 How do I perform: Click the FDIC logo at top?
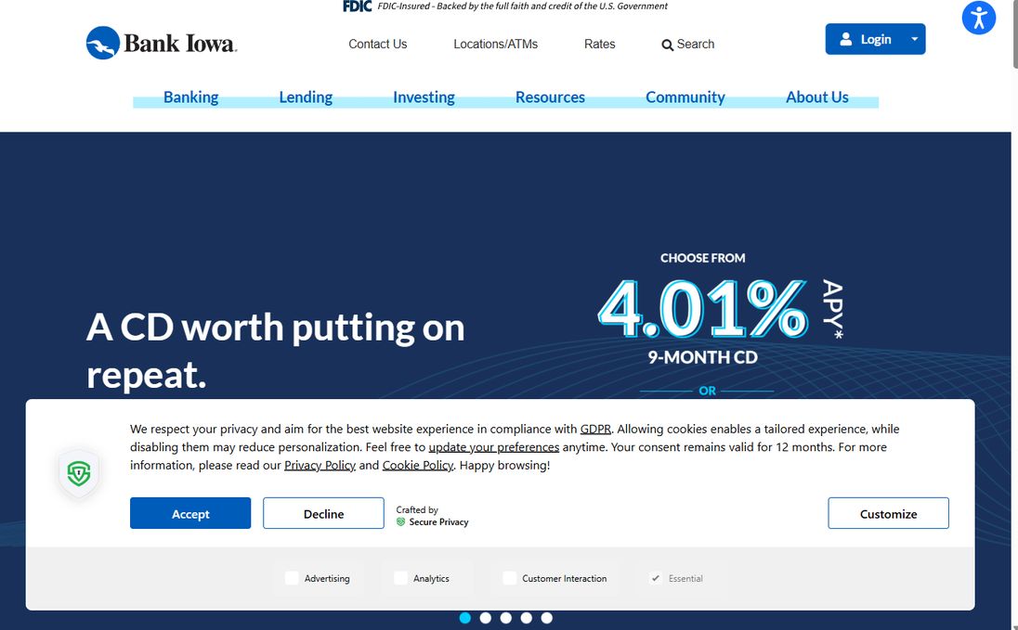[x=357, y=6]
